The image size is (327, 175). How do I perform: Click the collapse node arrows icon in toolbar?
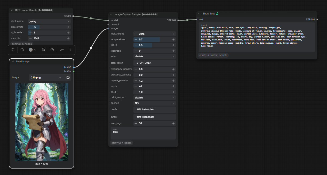pyautogui.click(x=44, y=50)
